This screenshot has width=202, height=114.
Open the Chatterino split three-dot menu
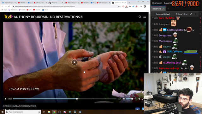point(196,14)
